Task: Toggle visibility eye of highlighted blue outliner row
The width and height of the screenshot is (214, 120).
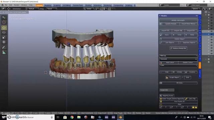Action: (212, 34)
